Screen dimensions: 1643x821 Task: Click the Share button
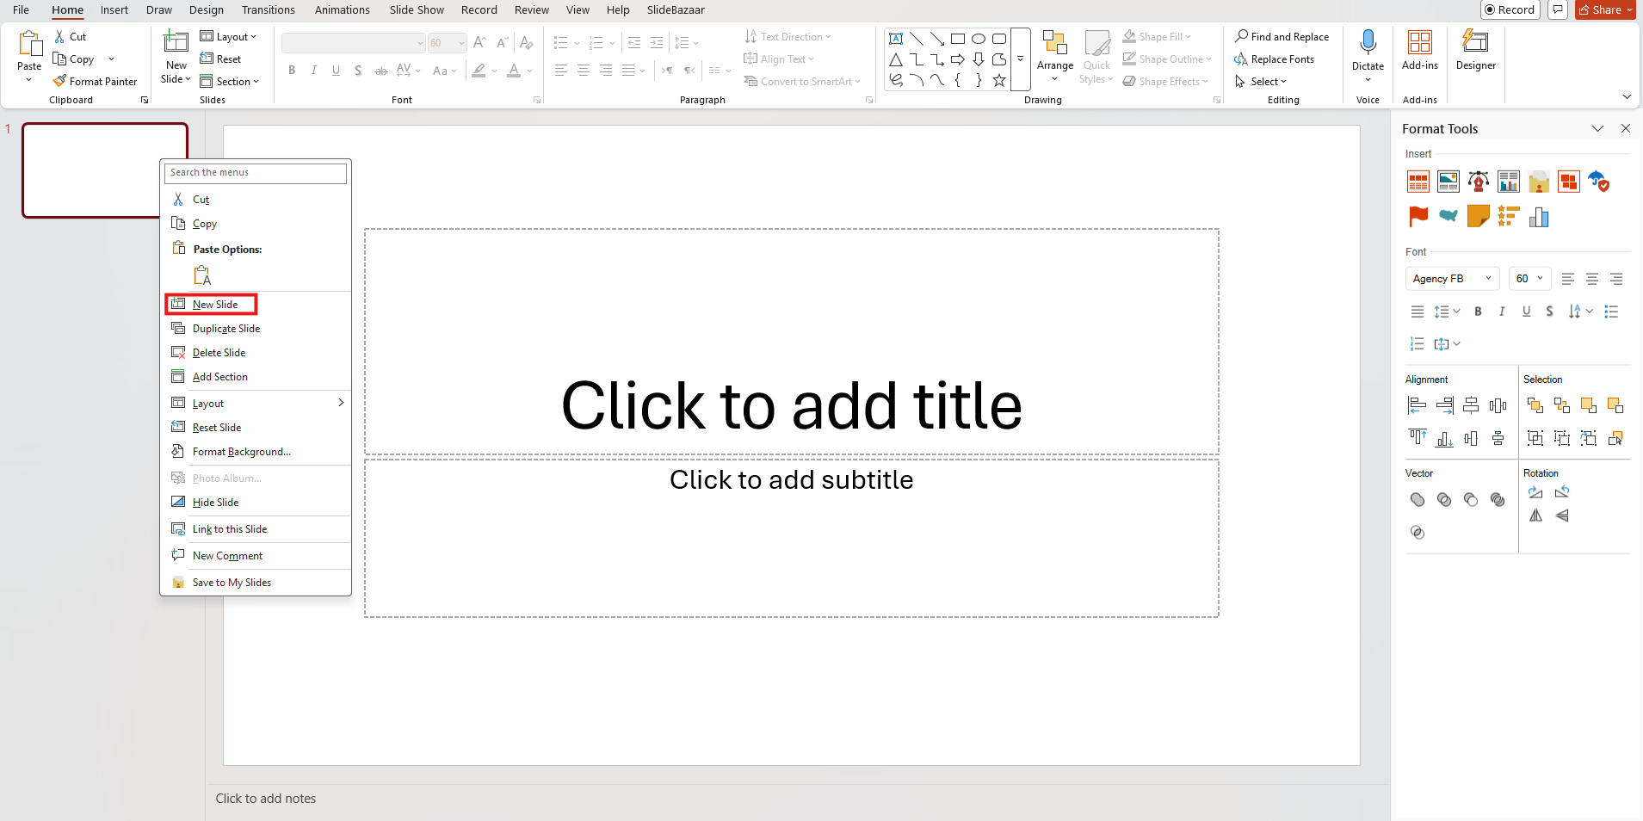[x=1605, y=9]
